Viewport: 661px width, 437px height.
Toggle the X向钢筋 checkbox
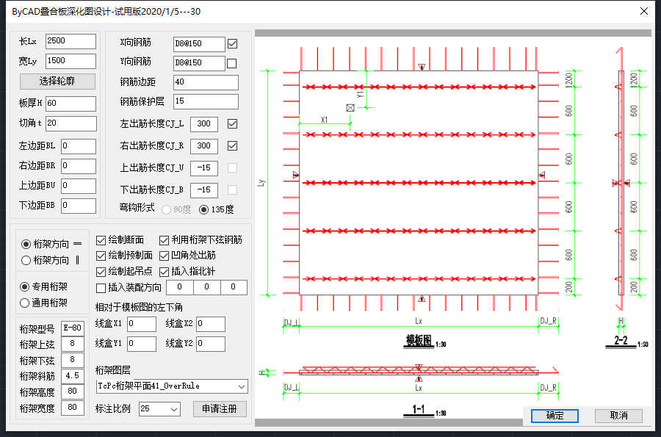pyautogui.click(x=232, y=43)
